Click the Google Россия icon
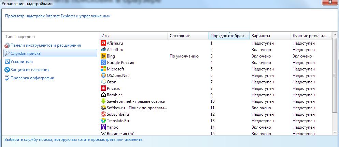 coord(103,63)
